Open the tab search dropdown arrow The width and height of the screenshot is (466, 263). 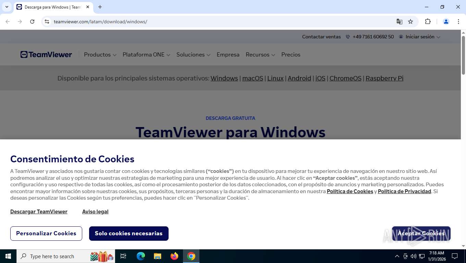point(7,7)
